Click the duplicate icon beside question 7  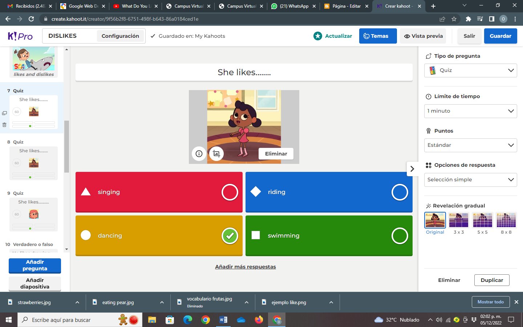[4, 113]
